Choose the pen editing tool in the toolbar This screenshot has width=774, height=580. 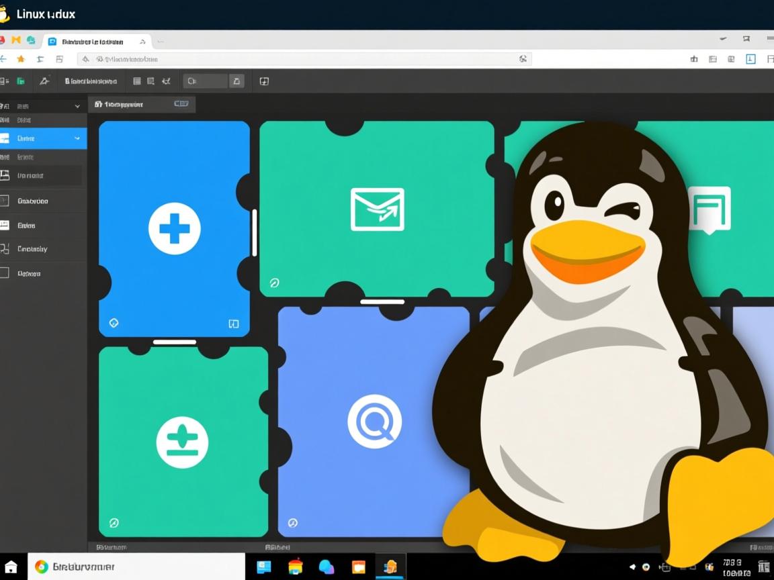coord(45,81)
